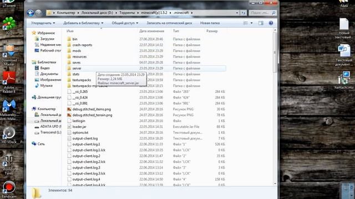Open the Упорядочить menu
This screenshot has height=199, width=355.
tap(43, 23)
